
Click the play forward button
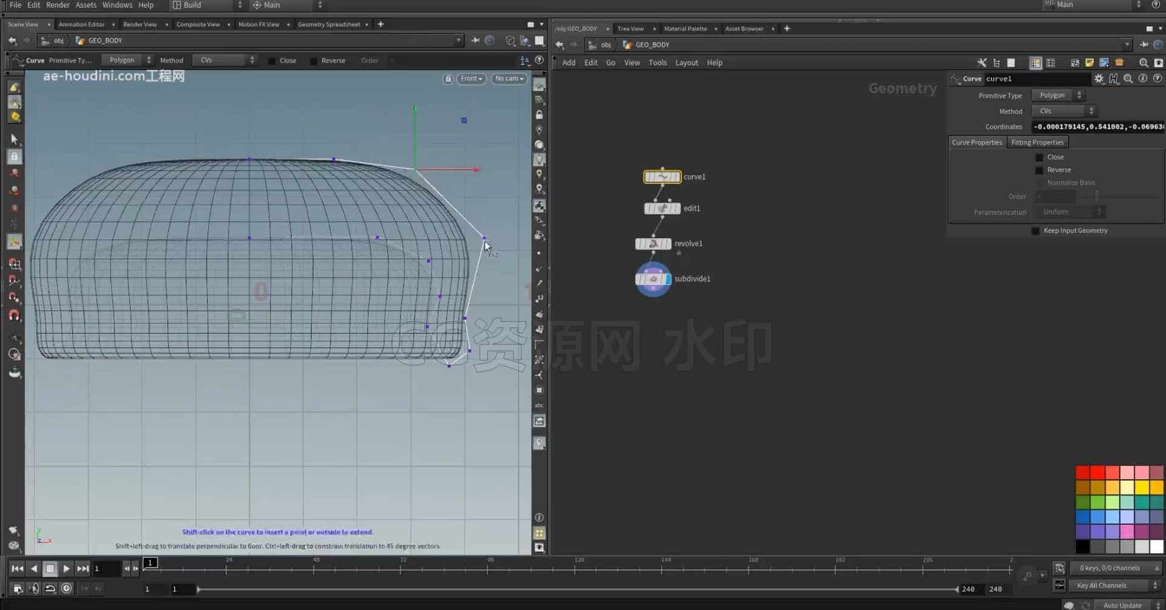(66, 569)
